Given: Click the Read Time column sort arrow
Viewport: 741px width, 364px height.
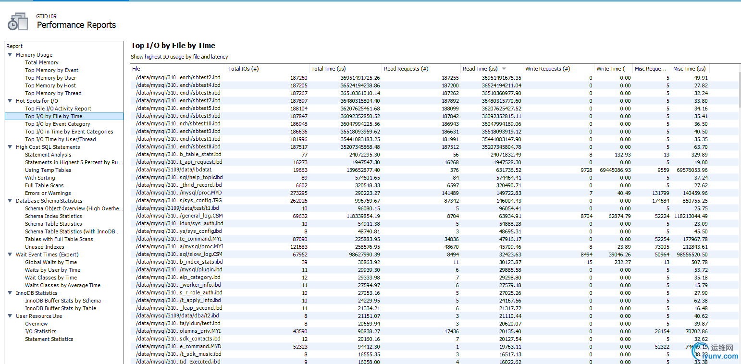Looking at the screenshot, I should (504, 69).
